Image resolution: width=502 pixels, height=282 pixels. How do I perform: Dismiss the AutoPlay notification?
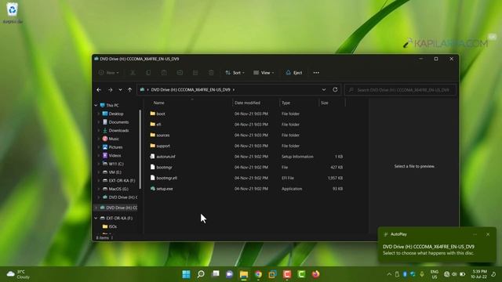point(488,234)
